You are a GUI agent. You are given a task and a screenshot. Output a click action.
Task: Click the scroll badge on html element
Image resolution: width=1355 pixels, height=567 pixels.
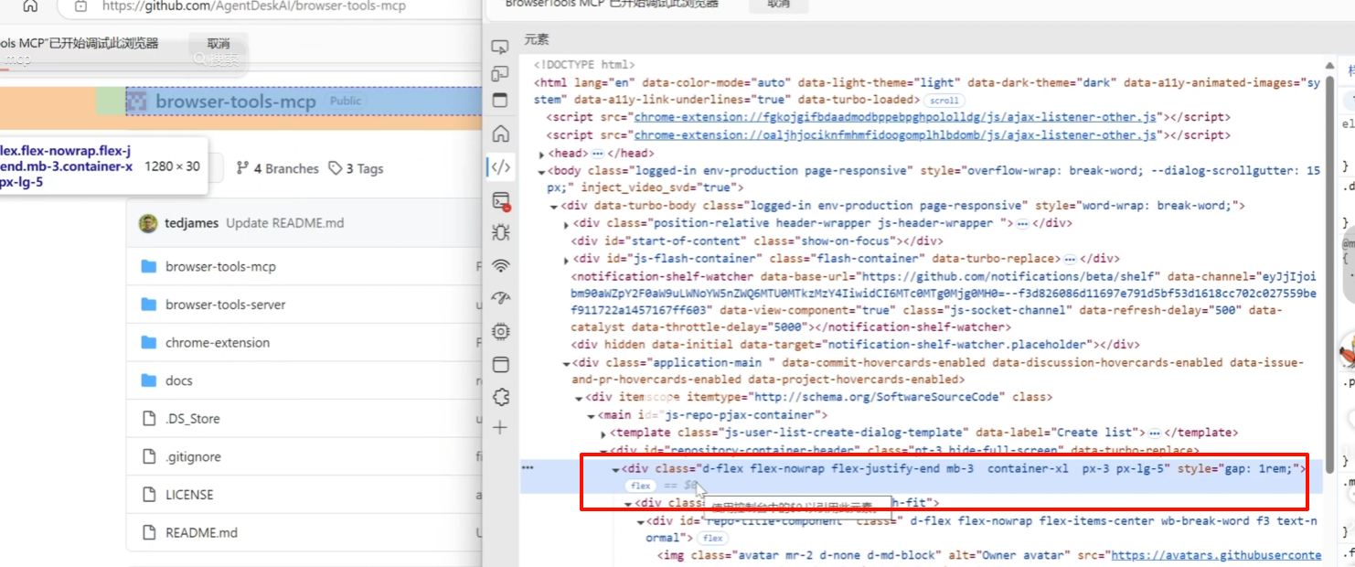pyautogui.click(x=943, y=101)
